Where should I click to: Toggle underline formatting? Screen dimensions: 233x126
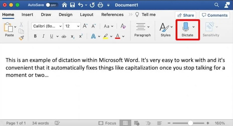[52, 36]
